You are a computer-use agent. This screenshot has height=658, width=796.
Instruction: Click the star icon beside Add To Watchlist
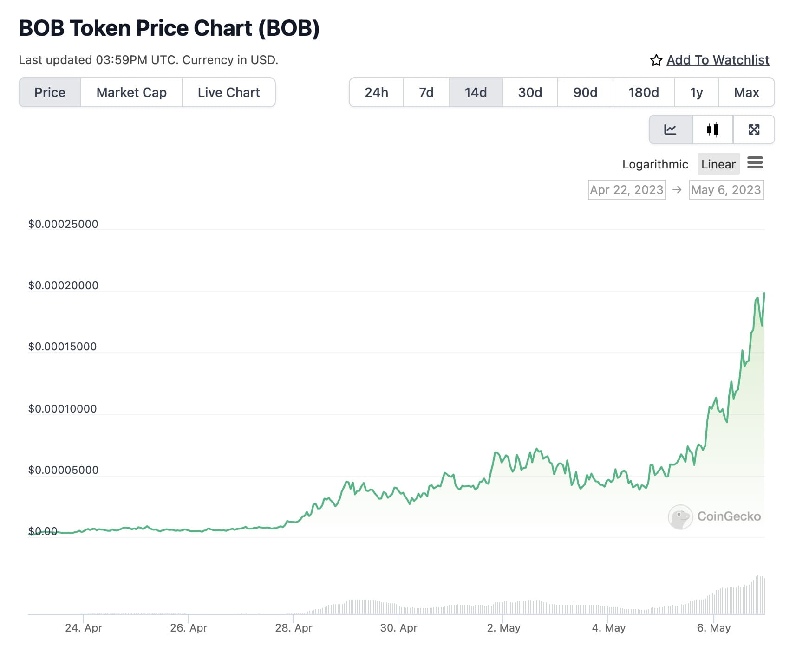click(656, 60)
